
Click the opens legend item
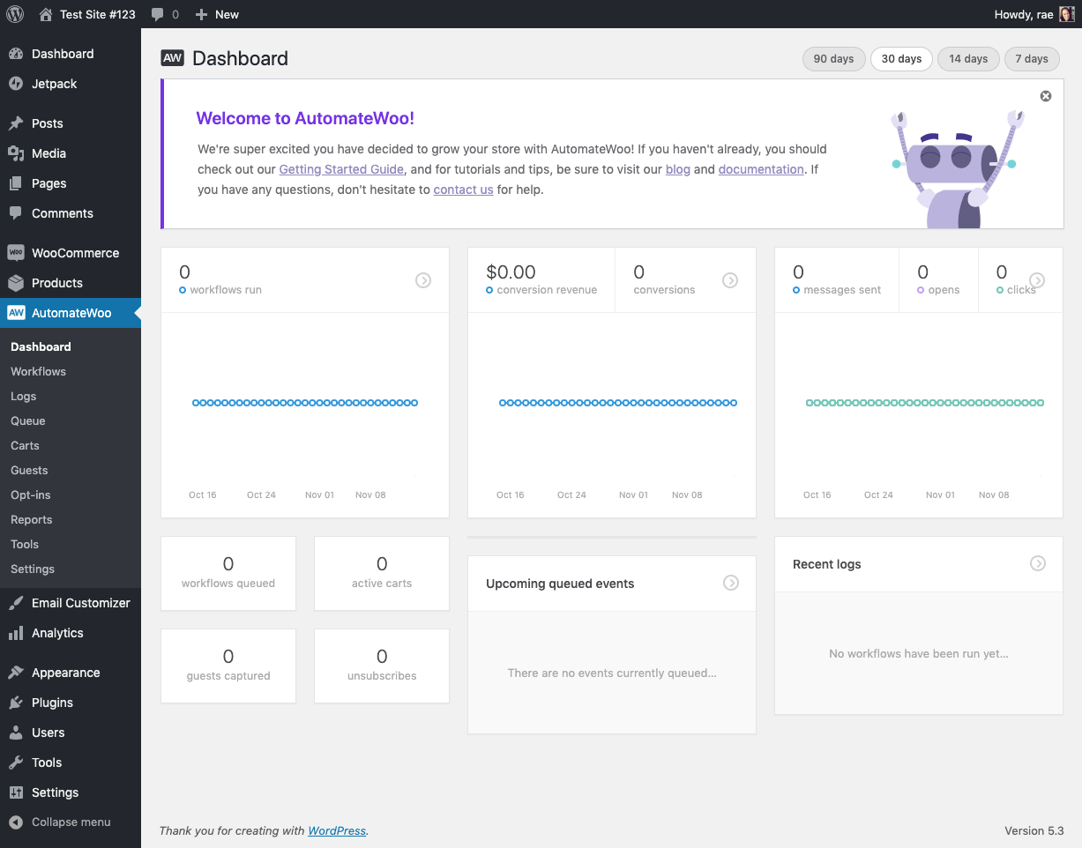[938, 290]
